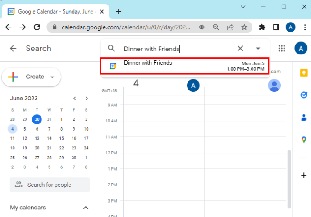Click the Get add-ons plus icon

pos(303,175)
